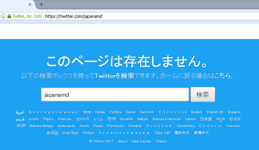The height and width of the screenshot is (150, 259).
Task: Select the 日本語 language link
Action: [206, 119]
